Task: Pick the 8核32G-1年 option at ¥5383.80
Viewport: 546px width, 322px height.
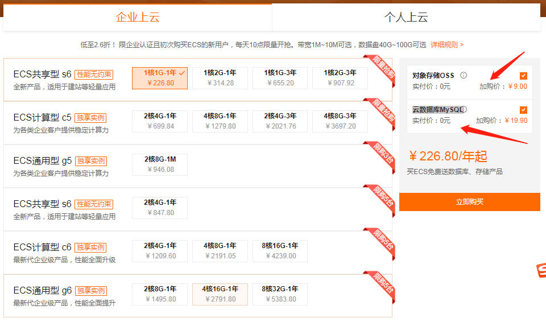Action: click(280, 294)
